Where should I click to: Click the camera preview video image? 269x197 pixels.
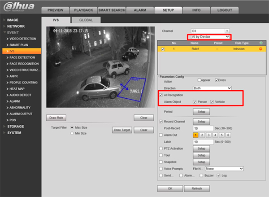pos(100,67)
